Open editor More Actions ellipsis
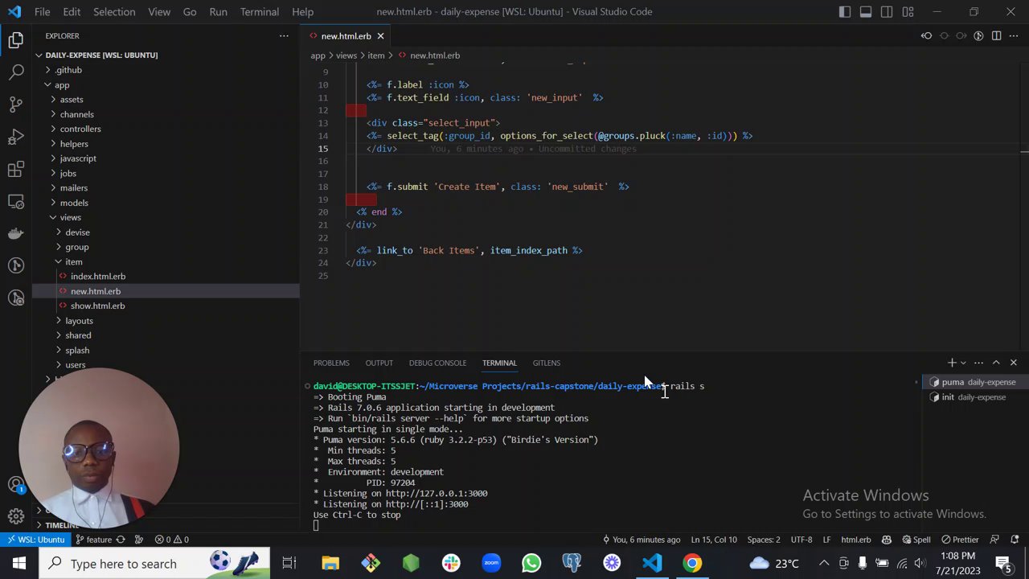1029x579 pixels. tap(1013, 36)
